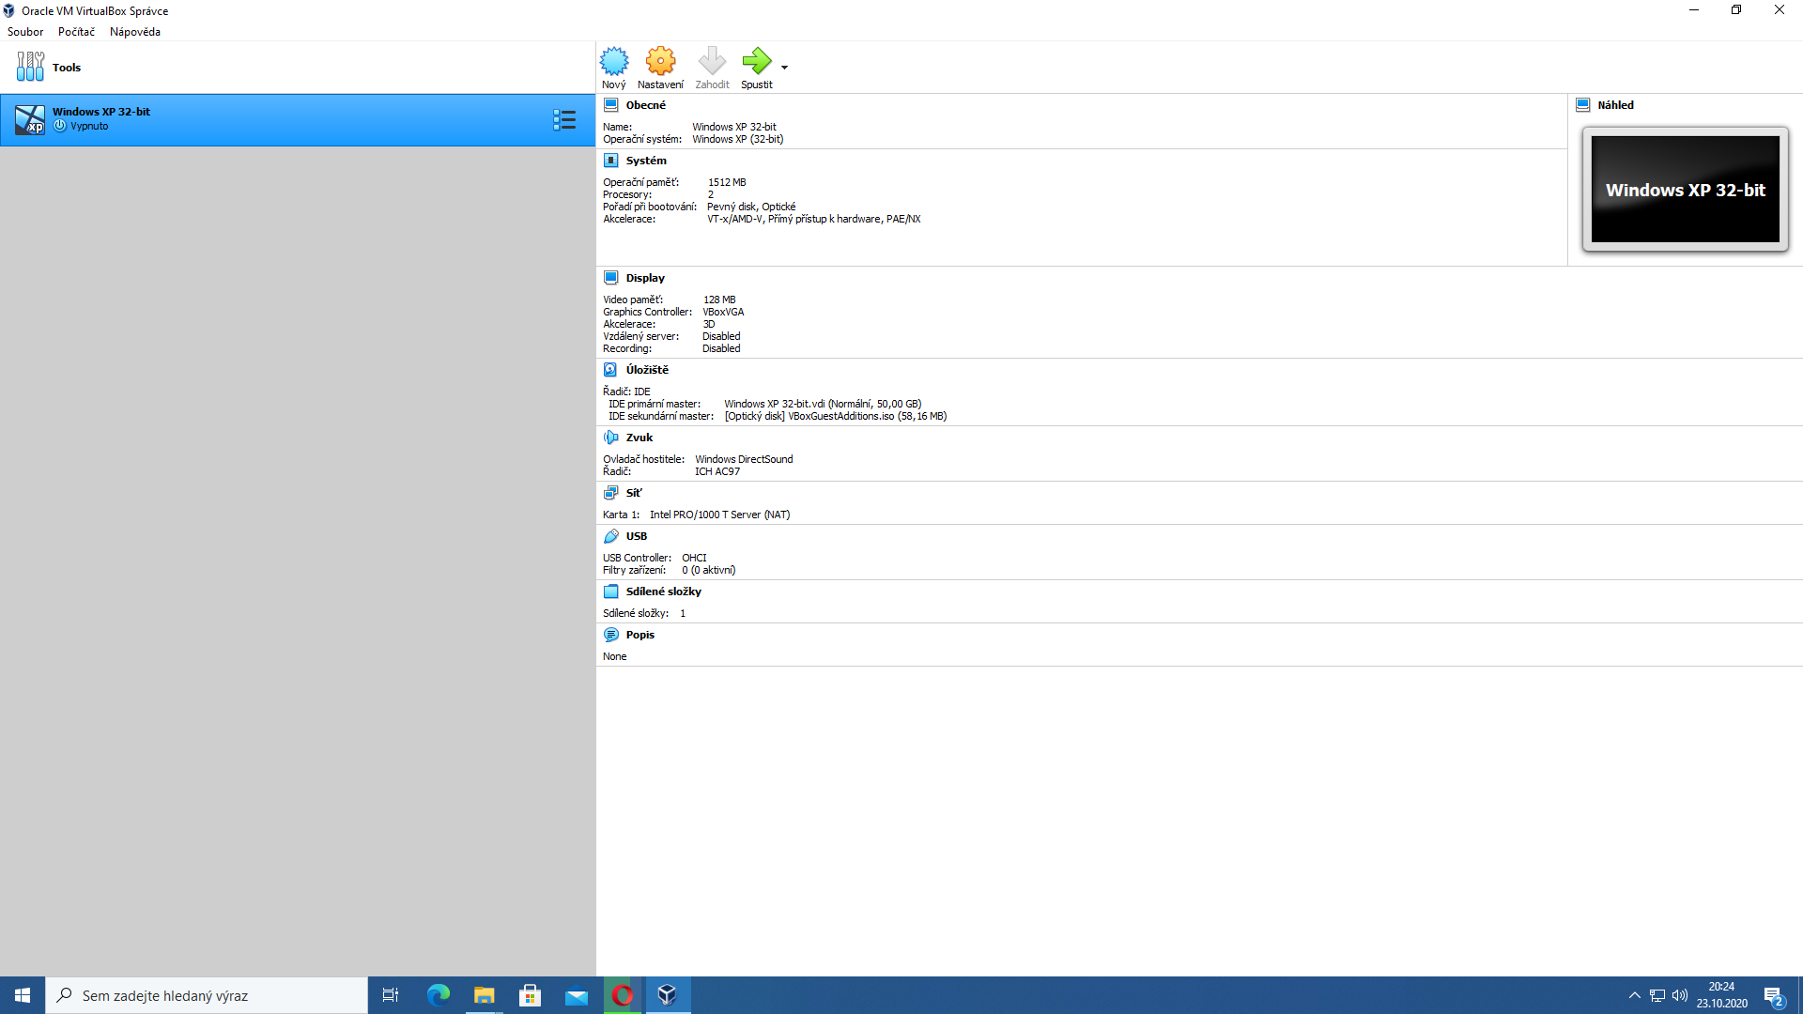Click the Síť network section icon

610,493
